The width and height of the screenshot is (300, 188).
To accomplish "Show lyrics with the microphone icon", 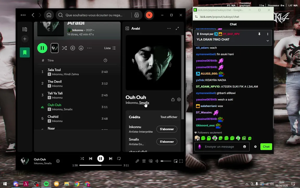I will [137, 161].
